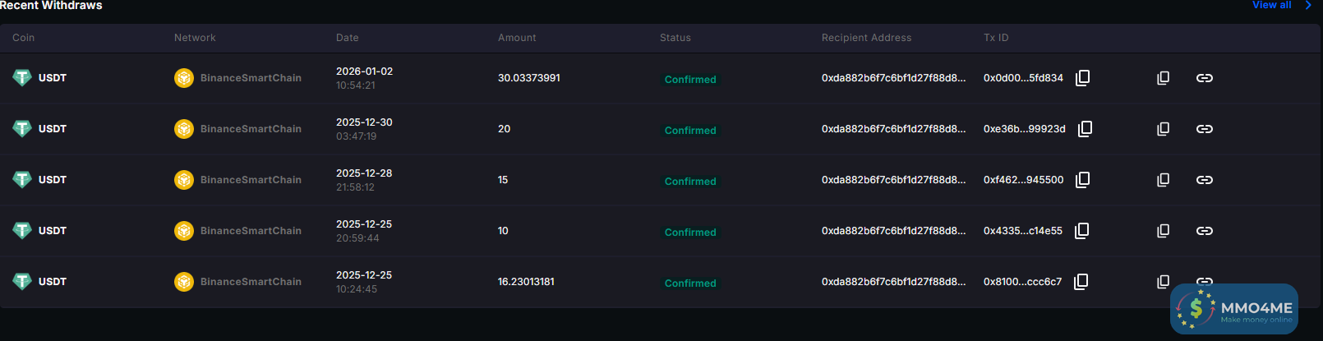Click the Date column header
The width and height of the screenshot is (1323, 341).
pos(348,38)
